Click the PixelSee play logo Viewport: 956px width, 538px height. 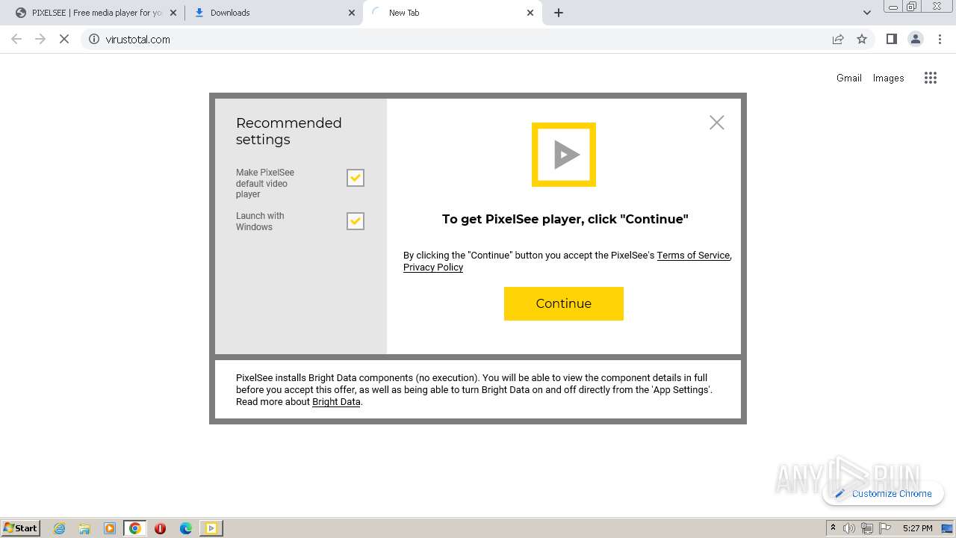[564, 155]
